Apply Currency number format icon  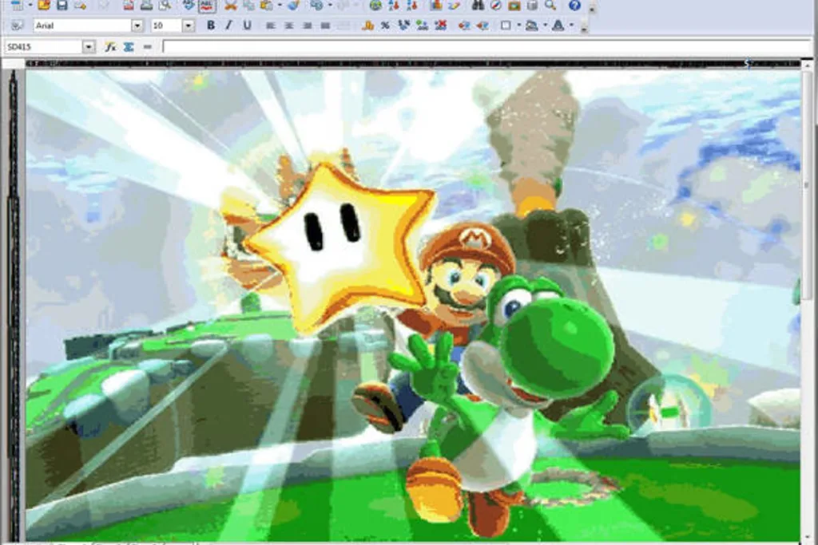(x=367, y=25)
